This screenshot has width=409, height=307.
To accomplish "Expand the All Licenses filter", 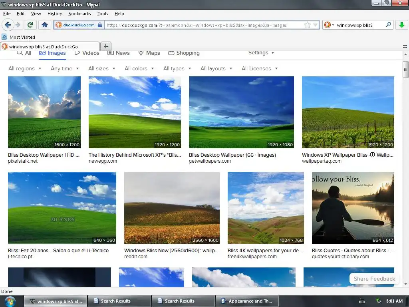I will point(260,68).
